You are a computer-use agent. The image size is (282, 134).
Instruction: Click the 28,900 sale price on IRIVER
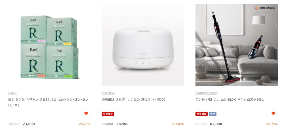(122, 124)
